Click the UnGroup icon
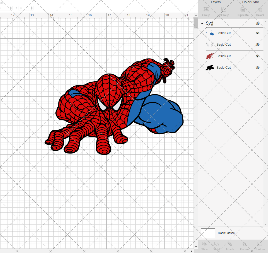 click(x=223, y=9)
